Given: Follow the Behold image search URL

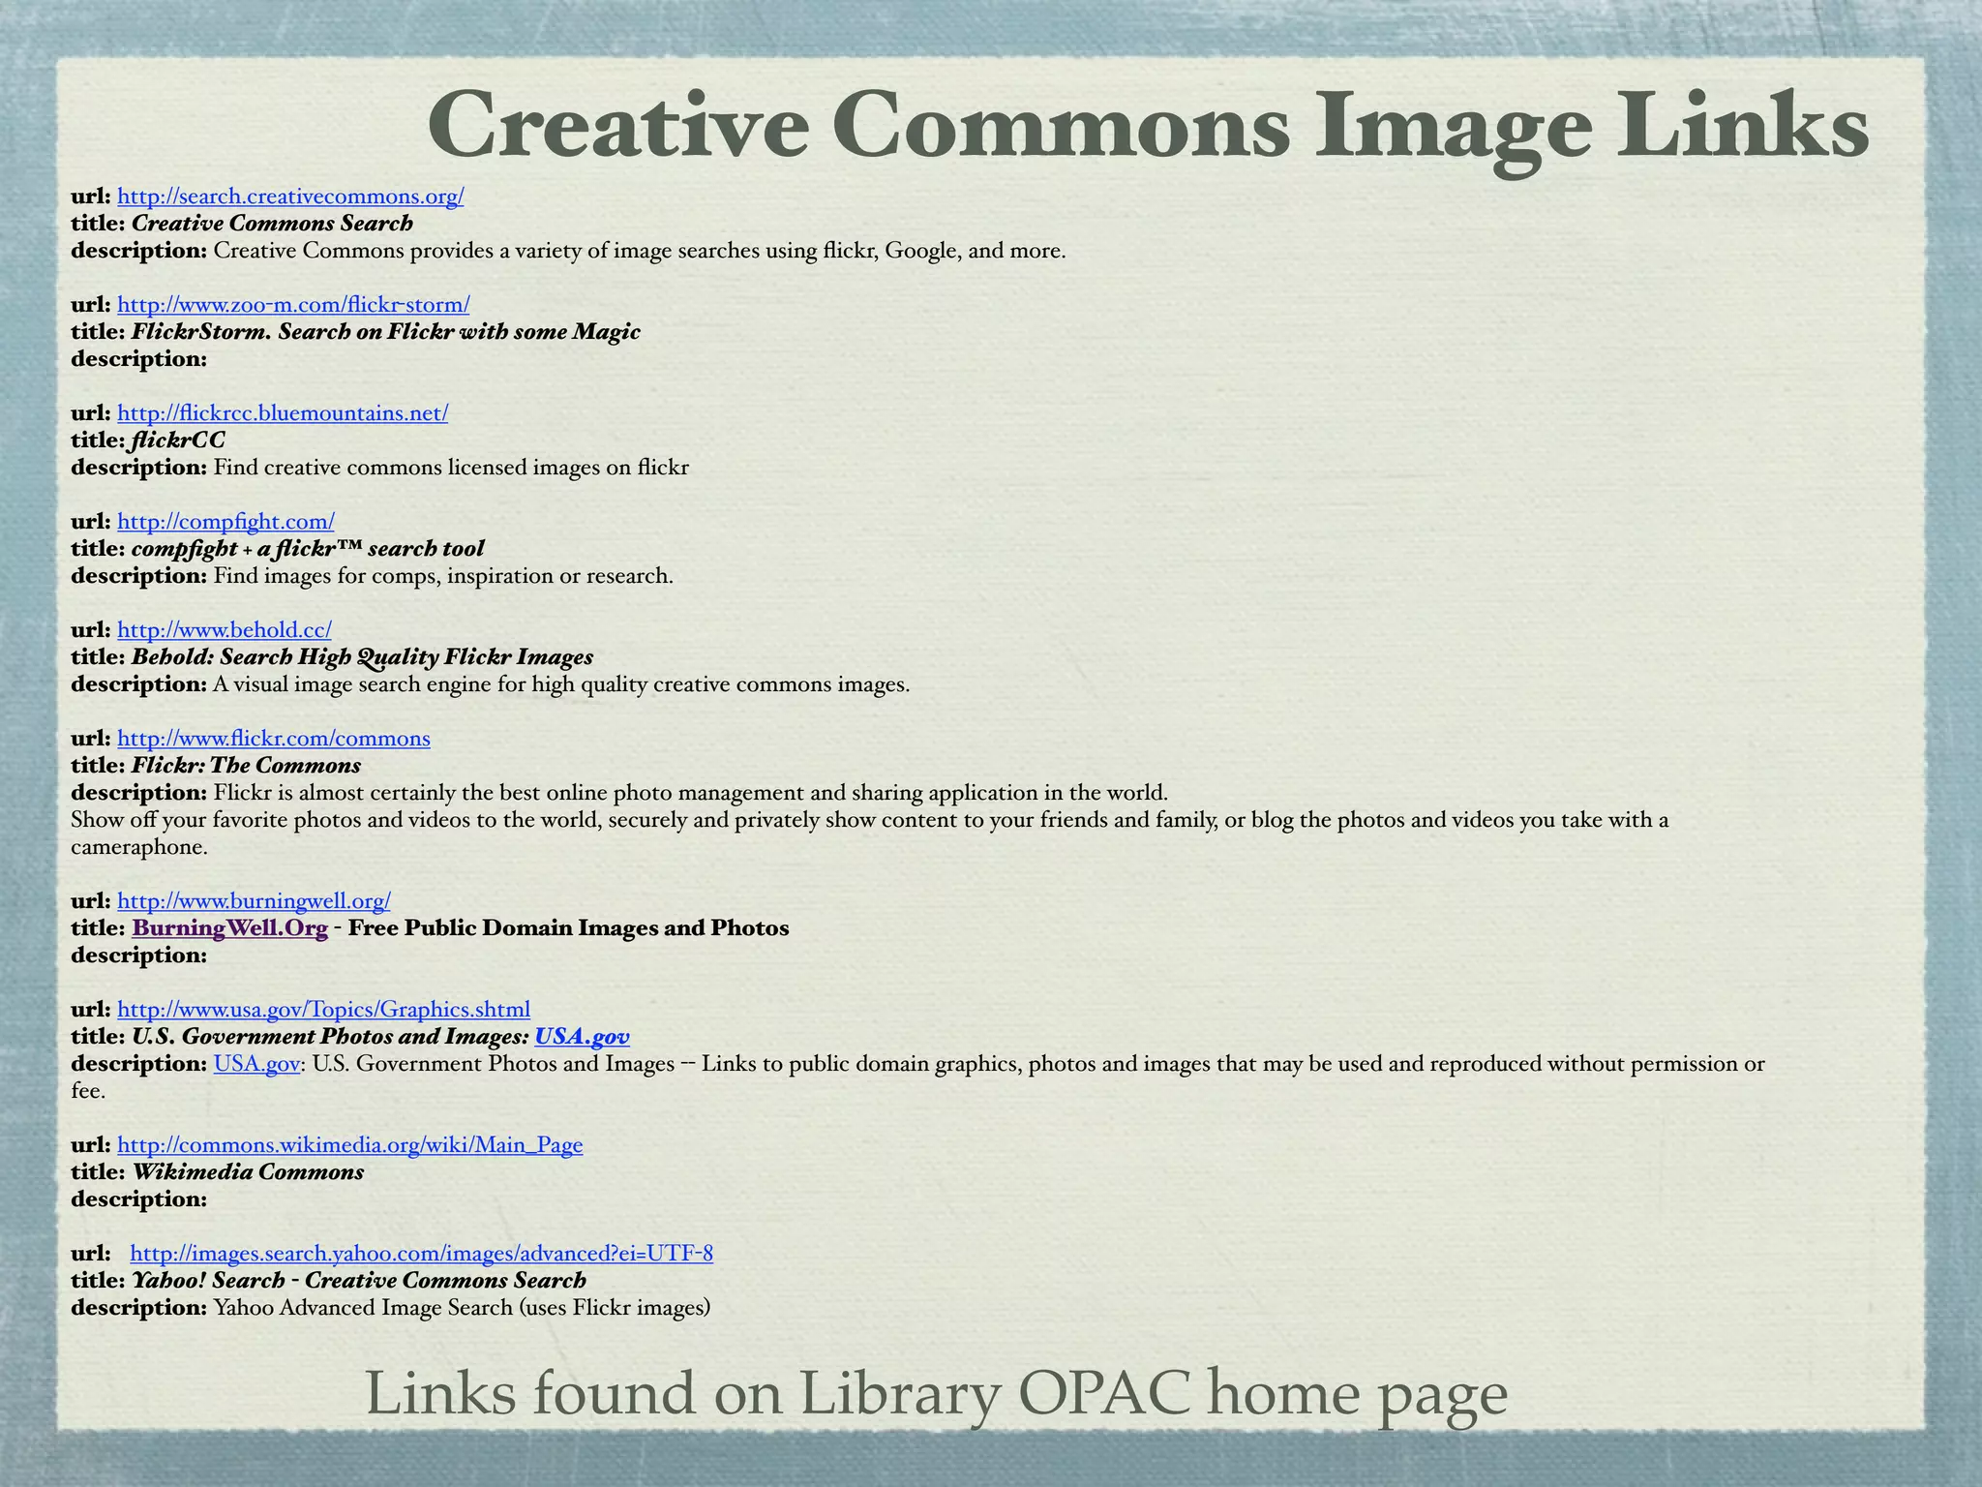Looking at the screenshot, I should pos(223,629).
